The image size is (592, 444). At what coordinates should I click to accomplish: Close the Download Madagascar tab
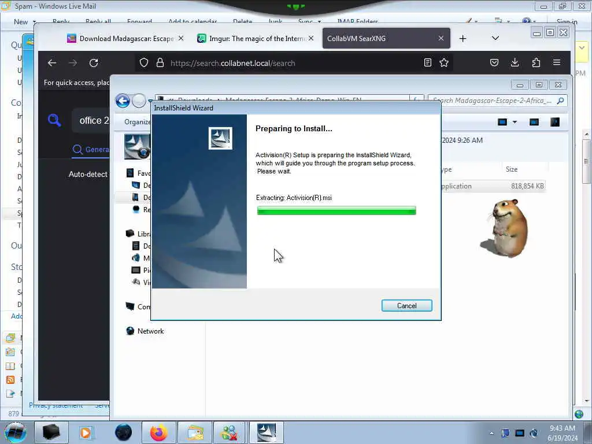coord(181,38)
